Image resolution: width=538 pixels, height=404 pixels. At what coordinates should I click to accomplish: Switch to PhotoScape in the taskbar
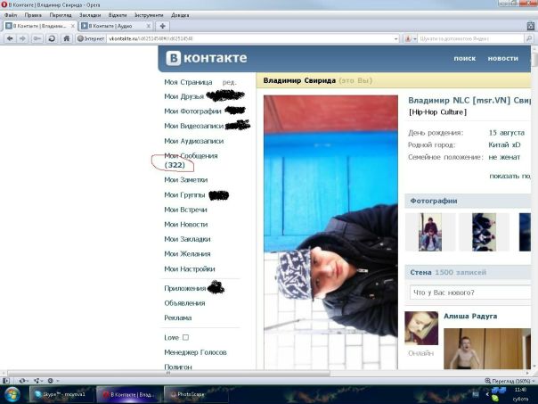(196, 394)
